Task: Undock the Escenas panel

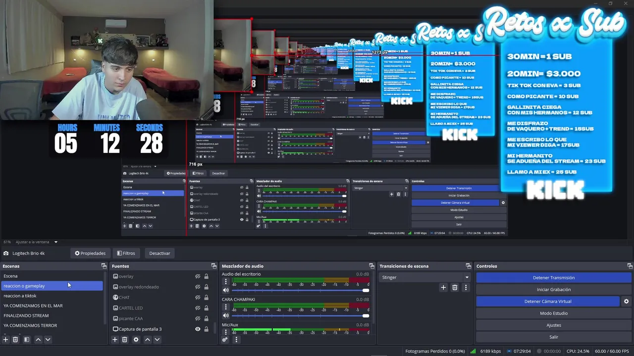Action: [104, 266]
